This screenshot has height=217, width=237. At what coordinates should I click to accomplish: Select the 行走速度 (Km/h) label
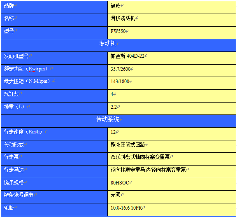pos(23,132)
